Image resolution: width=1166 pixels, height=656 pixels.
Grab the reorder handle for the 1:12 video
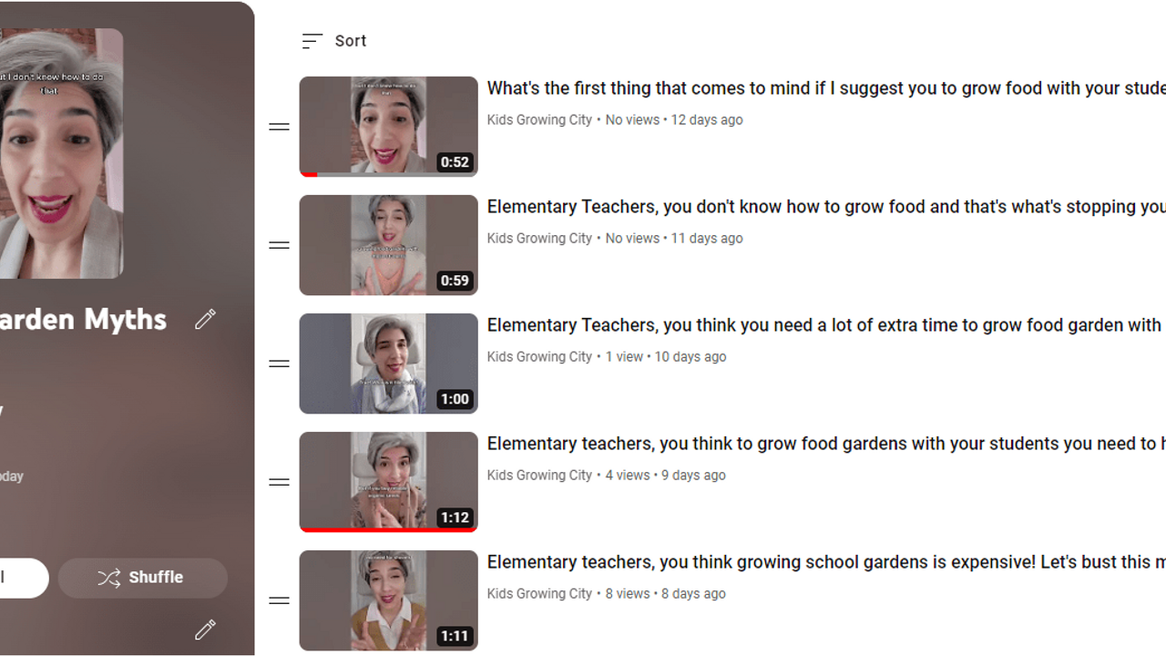(x=279, y=482)
